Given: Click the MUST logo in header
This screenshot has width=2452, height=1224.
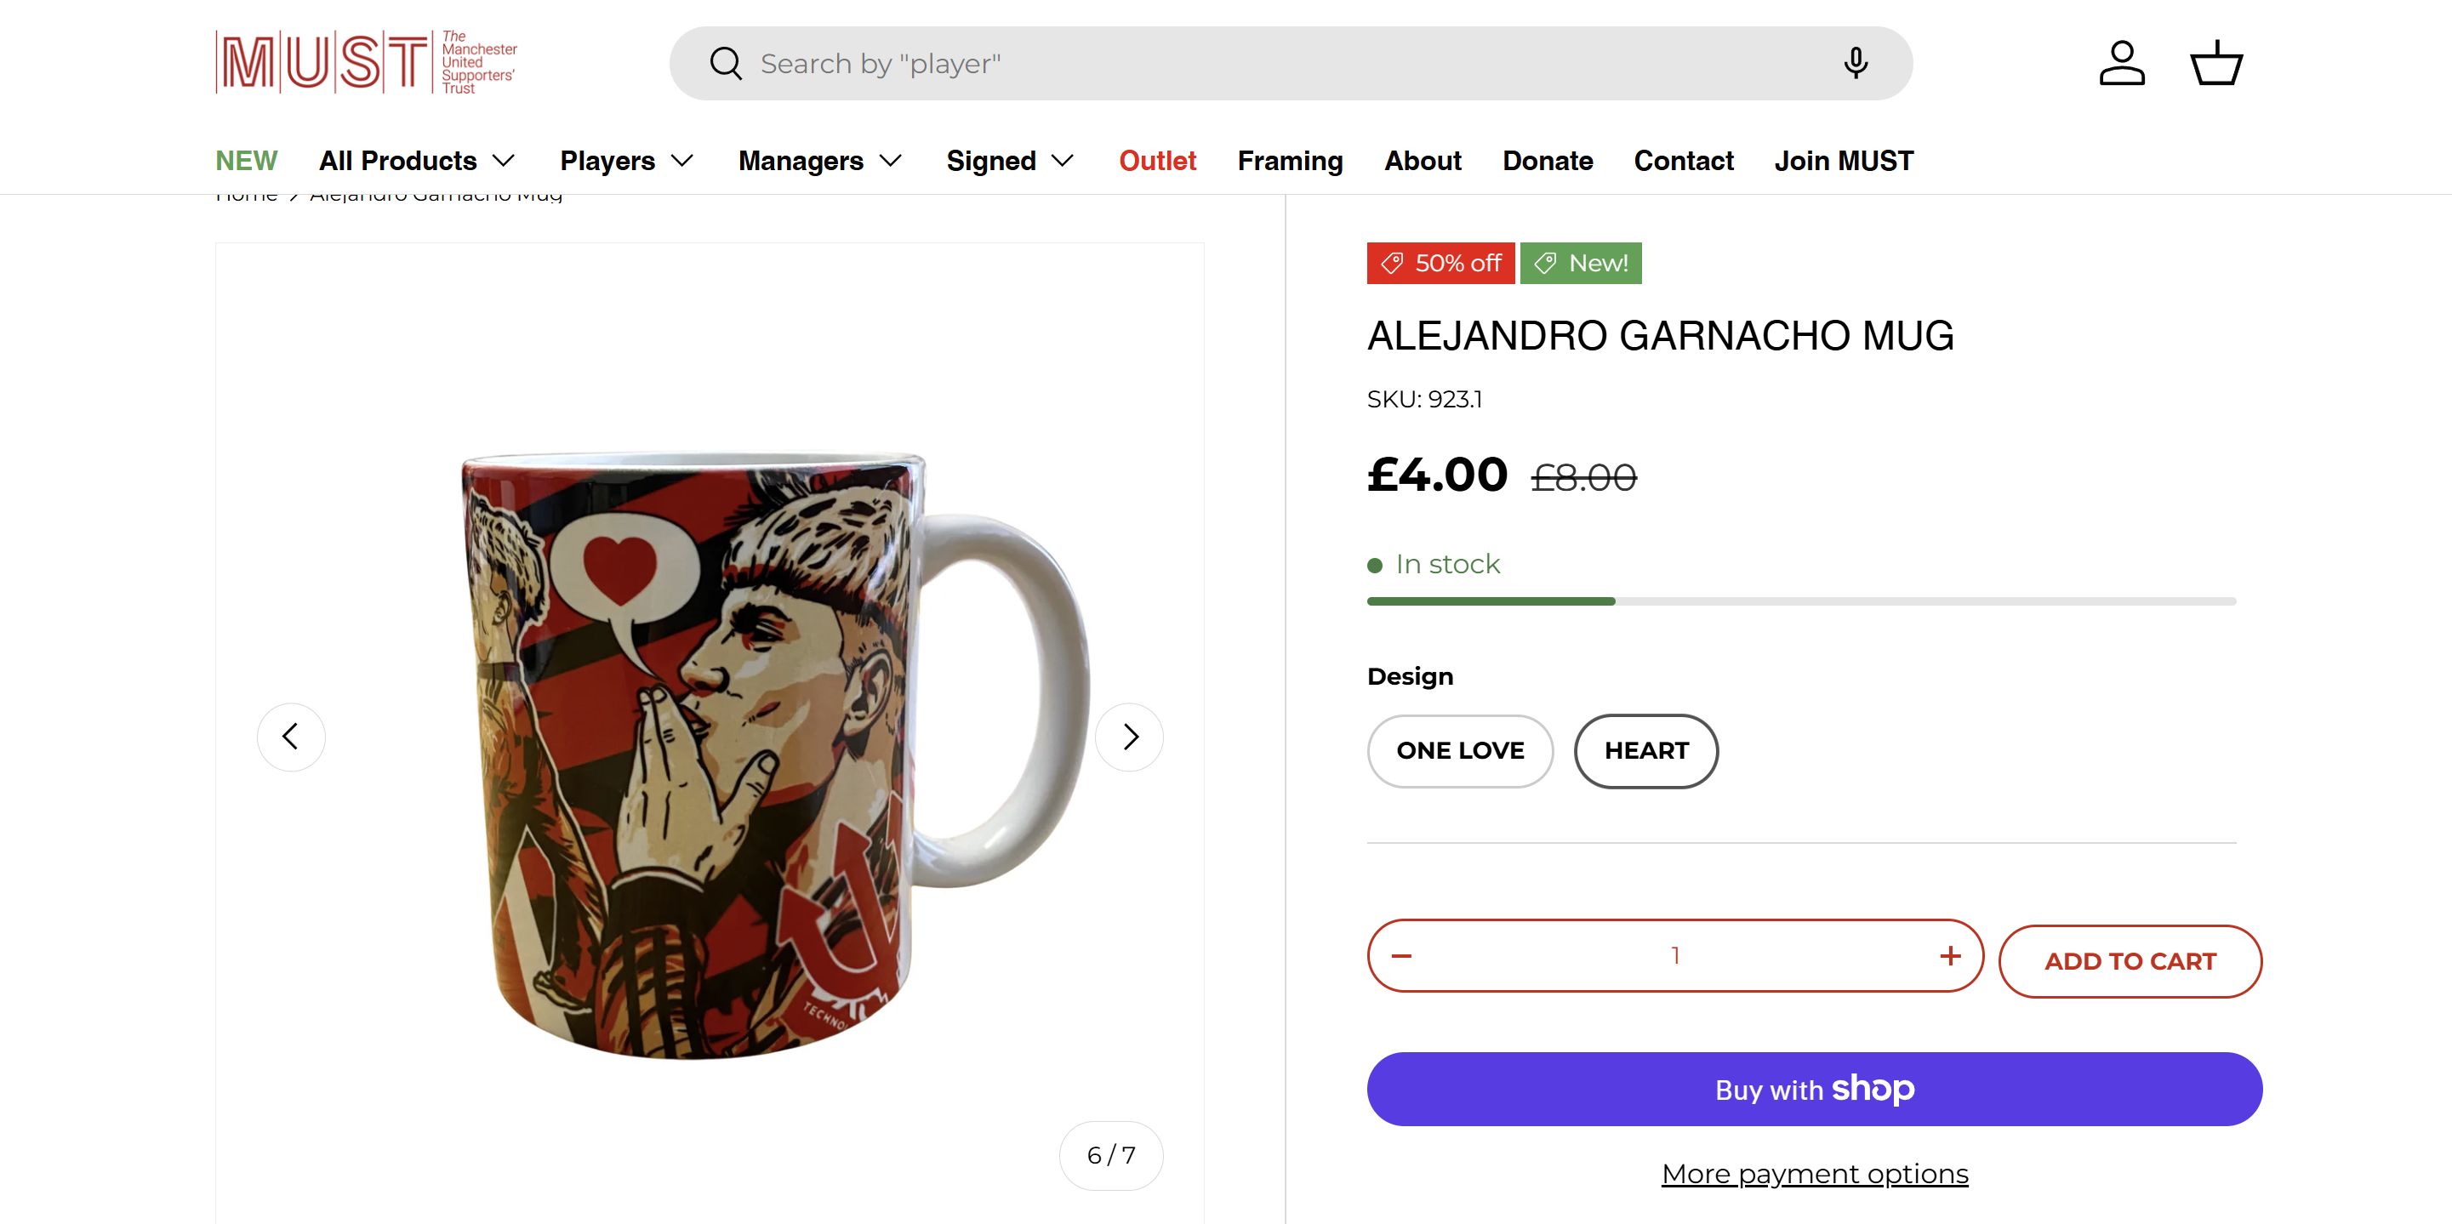Looking at the screenshot, I should (367, 63).
